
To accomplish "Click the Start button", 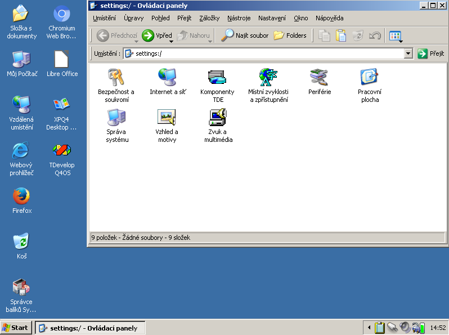I will coord(15,328).
